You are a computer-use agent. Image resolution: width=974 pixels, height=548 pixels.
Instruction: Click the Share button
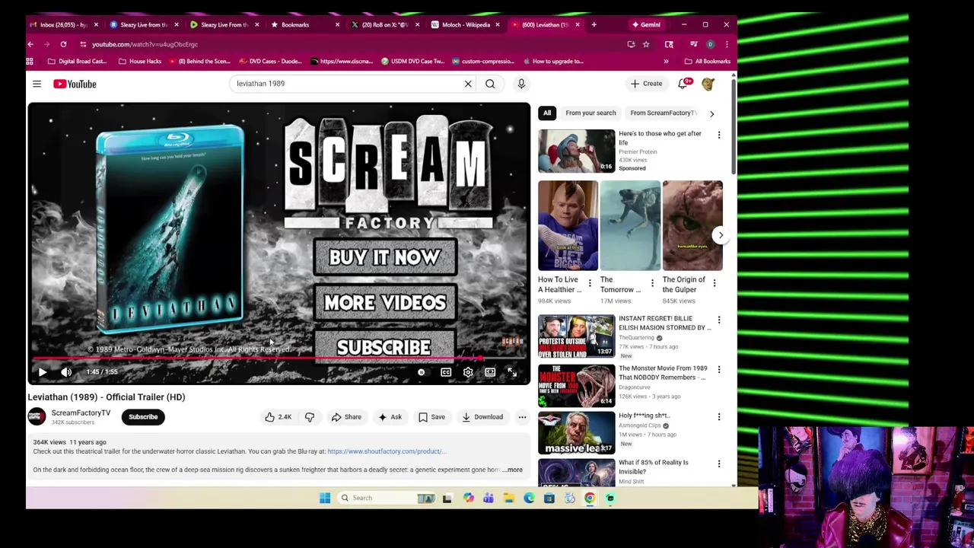coord(346,416)
